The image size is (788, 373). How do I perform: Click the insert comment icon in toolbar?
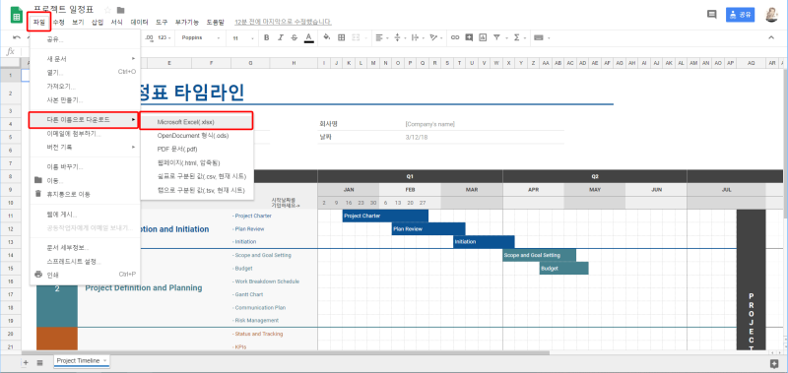pos(469,37)
